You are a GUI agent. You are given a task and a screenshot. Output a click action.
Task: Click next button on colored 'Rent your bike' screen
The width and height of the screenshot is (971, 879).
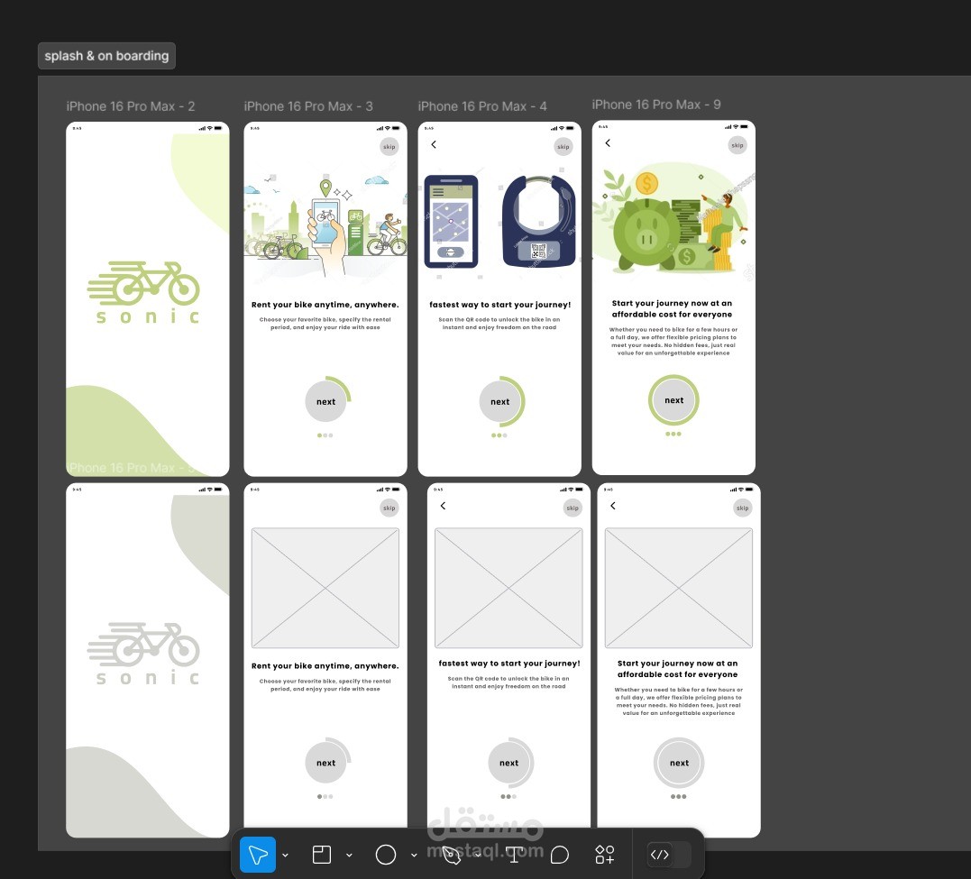point(325,402)
